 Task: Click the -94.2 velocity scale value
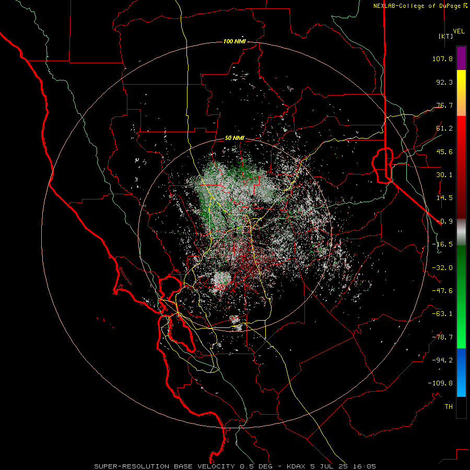click(x=442, y=360)
